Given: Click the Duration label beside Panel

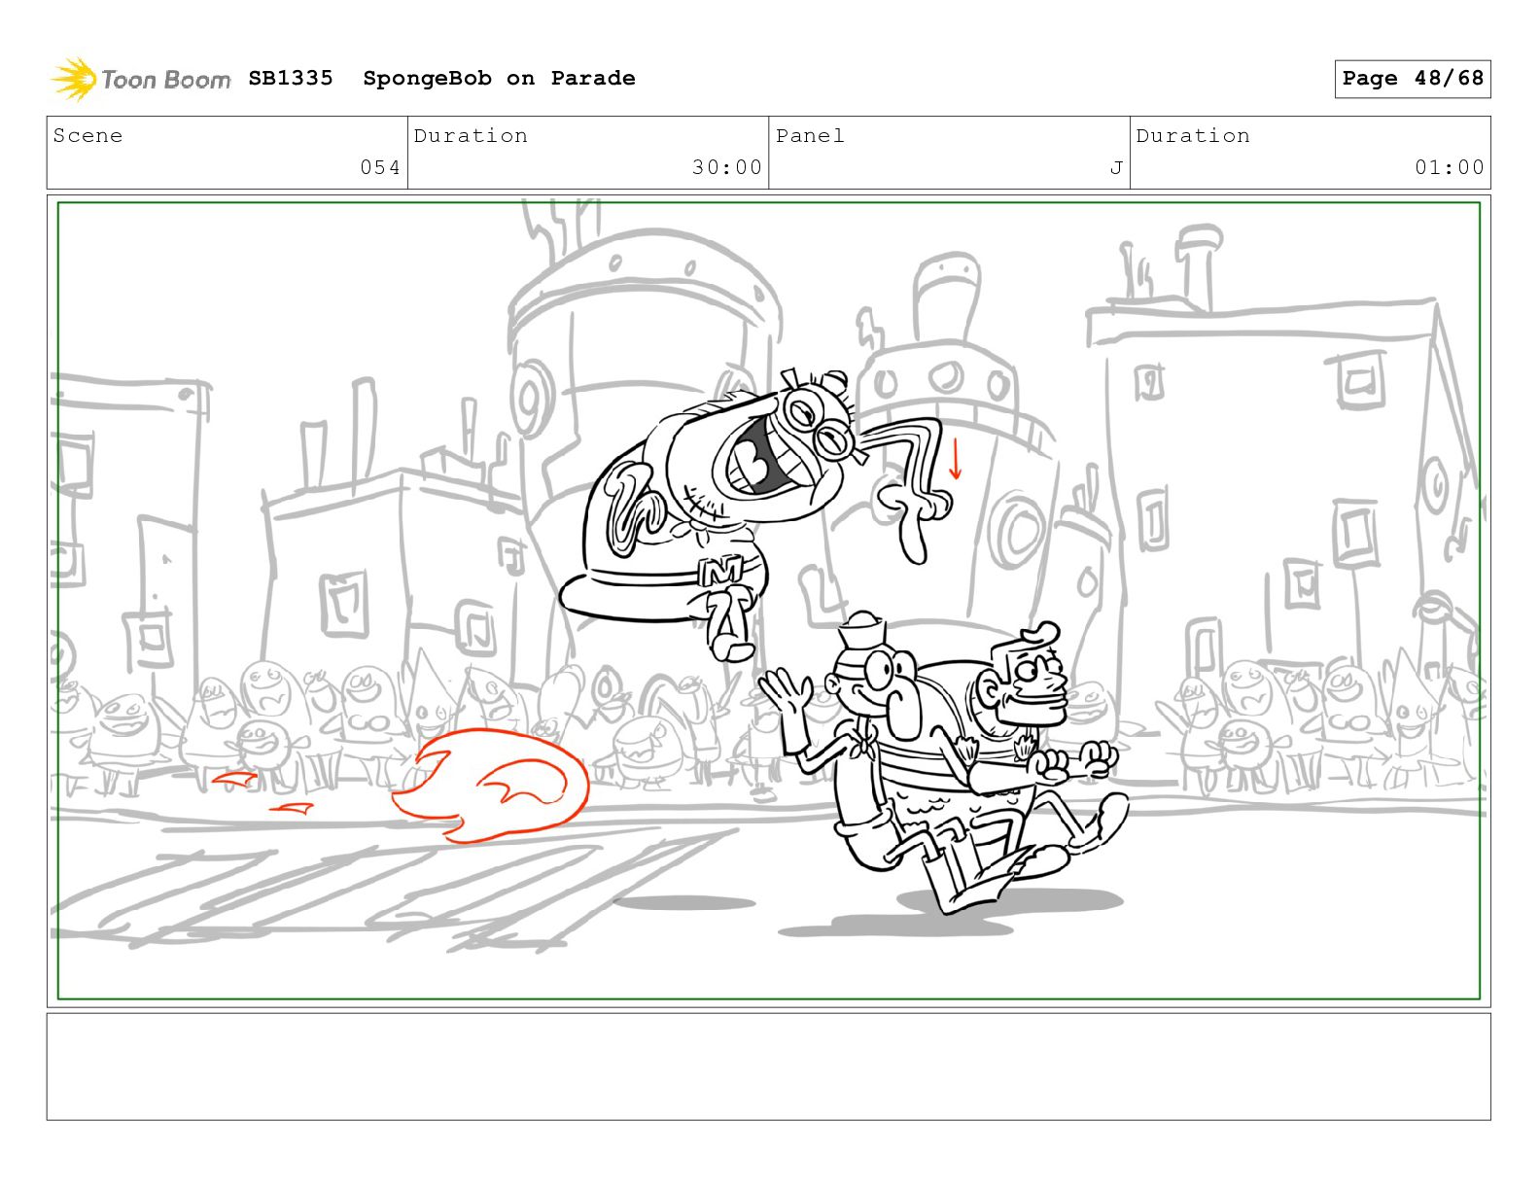Looking at the screenshot, I should (1193, 135).
